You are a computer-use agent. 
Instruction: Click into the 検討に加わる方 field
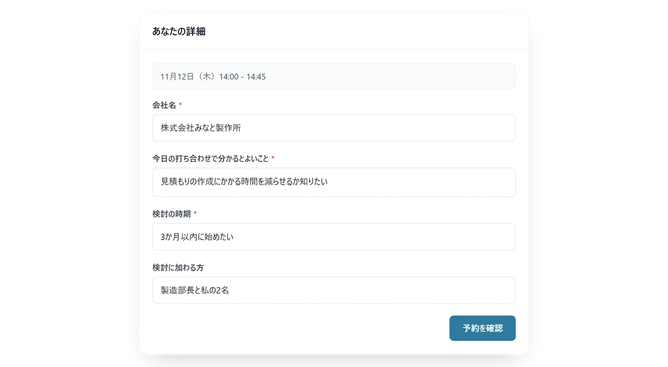click(334, 290)
